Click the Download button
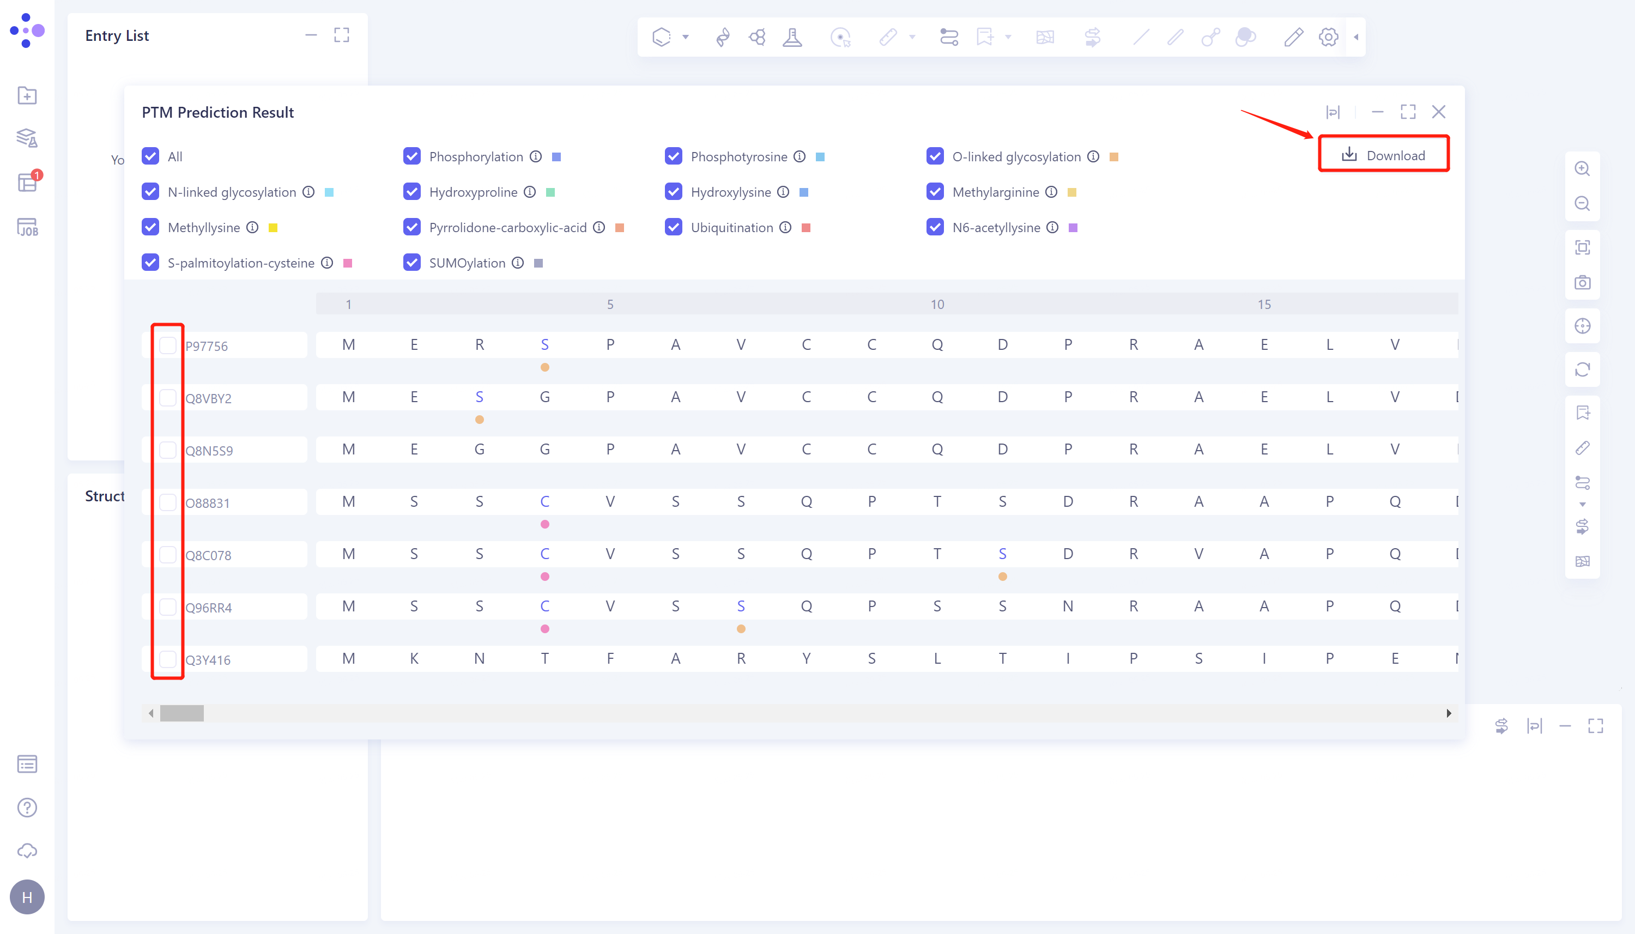The height and width of the screenshot is (934, 1635). (x=1384, y=154)
